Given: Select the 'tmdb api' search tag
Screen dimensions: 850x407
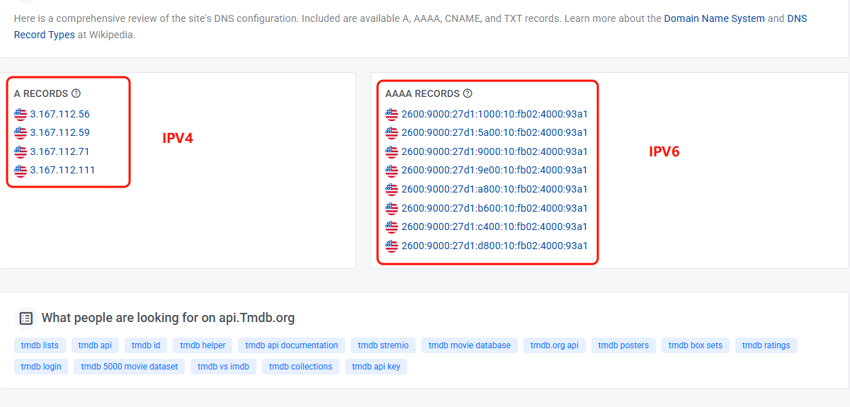Looking at the screenshot, I should click(95, 345).
